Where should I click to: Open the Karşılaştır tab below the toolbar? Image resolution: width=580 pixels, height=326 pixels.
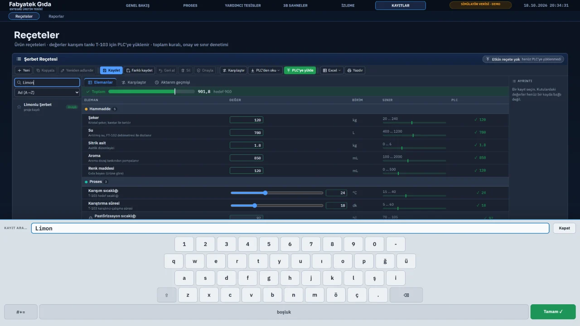134,82
